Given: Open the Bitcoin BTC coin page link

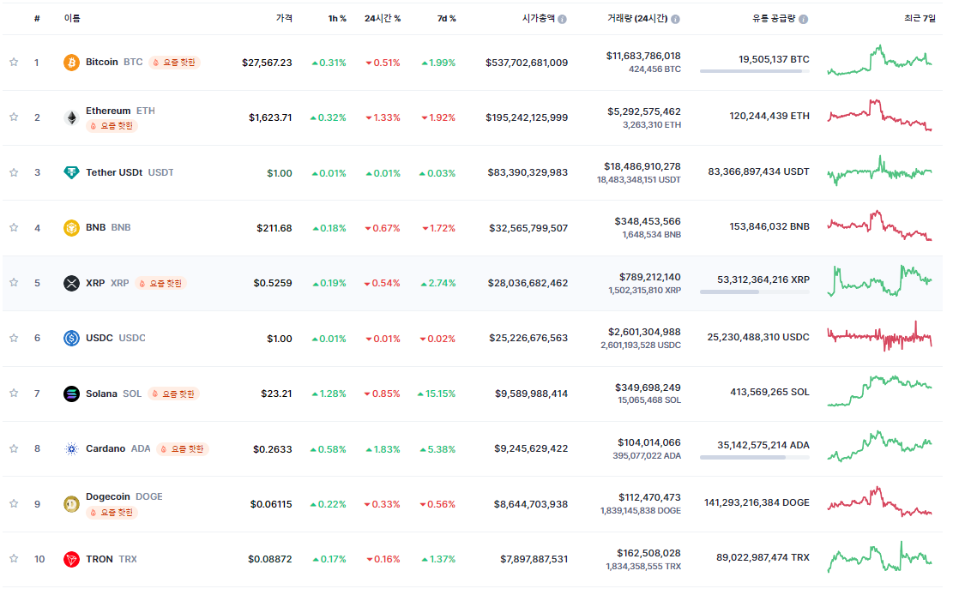Looking at the screenshot, I should pos(114,62).
